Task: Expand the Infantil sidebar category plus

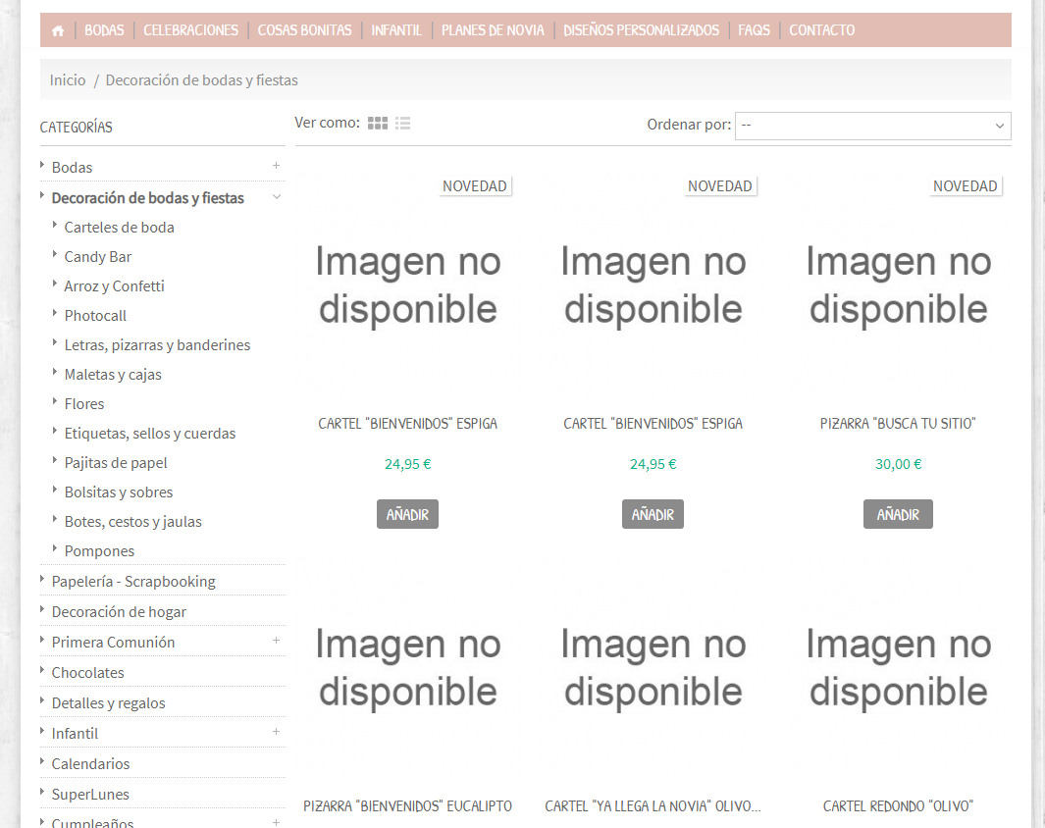Action: click(x=276, y=732)
